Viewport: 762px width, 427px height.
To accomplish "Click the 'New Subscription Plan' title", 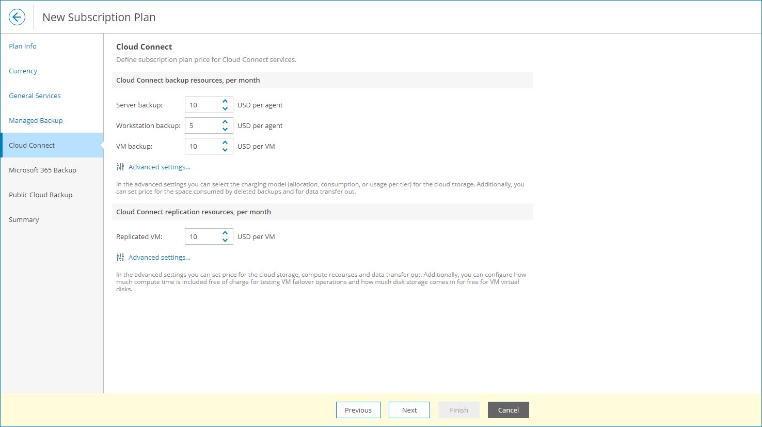I will point(99,17).
